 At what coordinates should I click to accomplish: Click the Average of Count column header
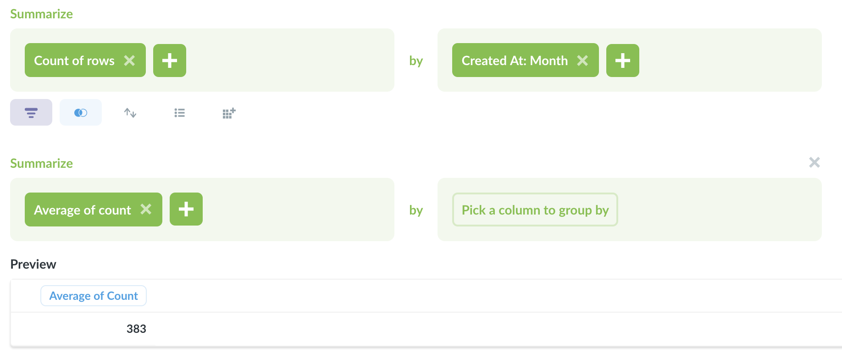[94, 296]
